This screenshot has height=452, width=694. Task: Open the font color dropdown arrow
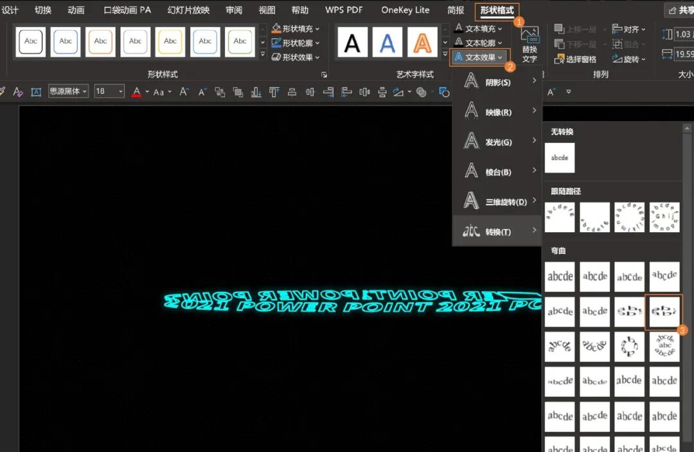147,92
